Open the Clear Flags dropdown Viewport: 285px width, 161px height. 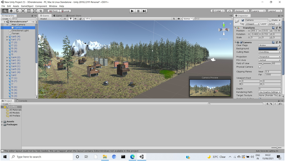269,45
